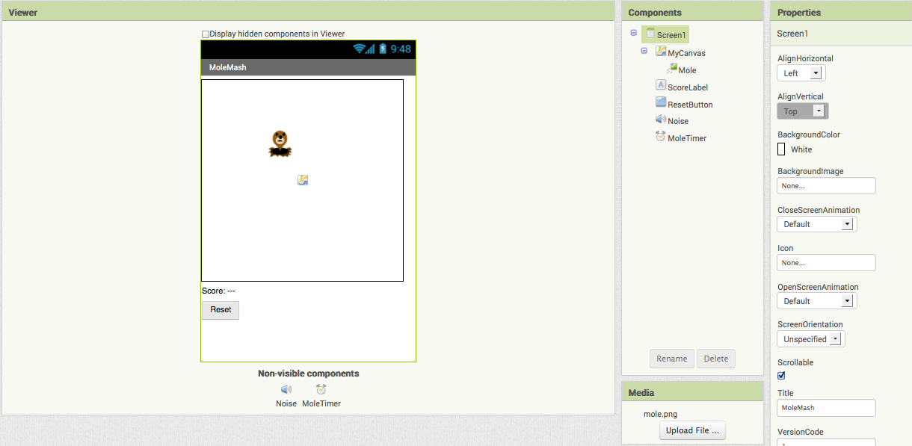Click the Title text field

point(826,408)
